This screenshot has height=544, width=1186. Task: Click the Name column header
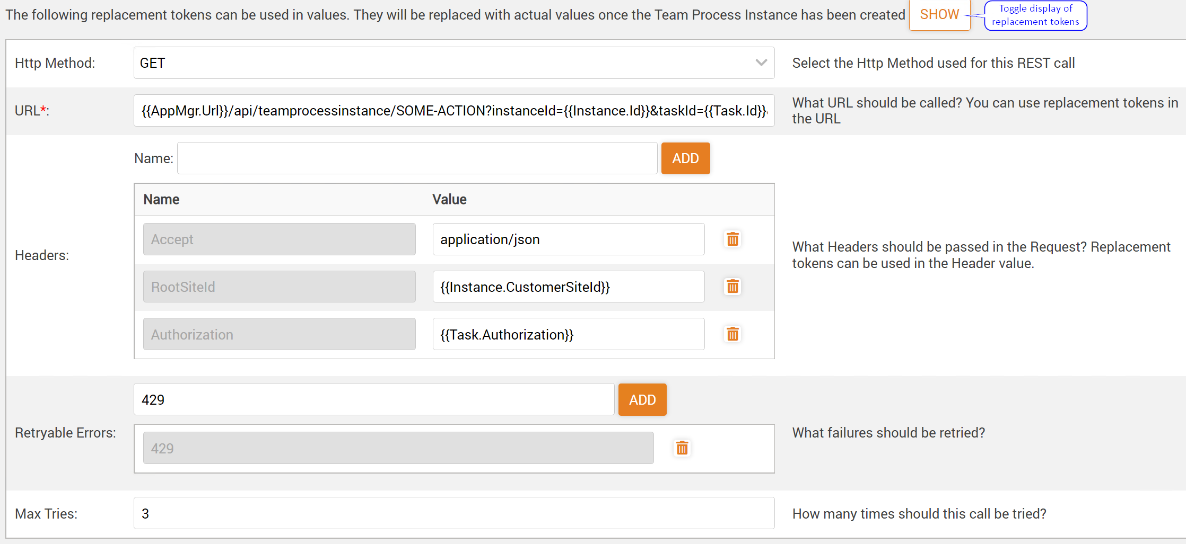pyautogui.click(x=161, y=200)
